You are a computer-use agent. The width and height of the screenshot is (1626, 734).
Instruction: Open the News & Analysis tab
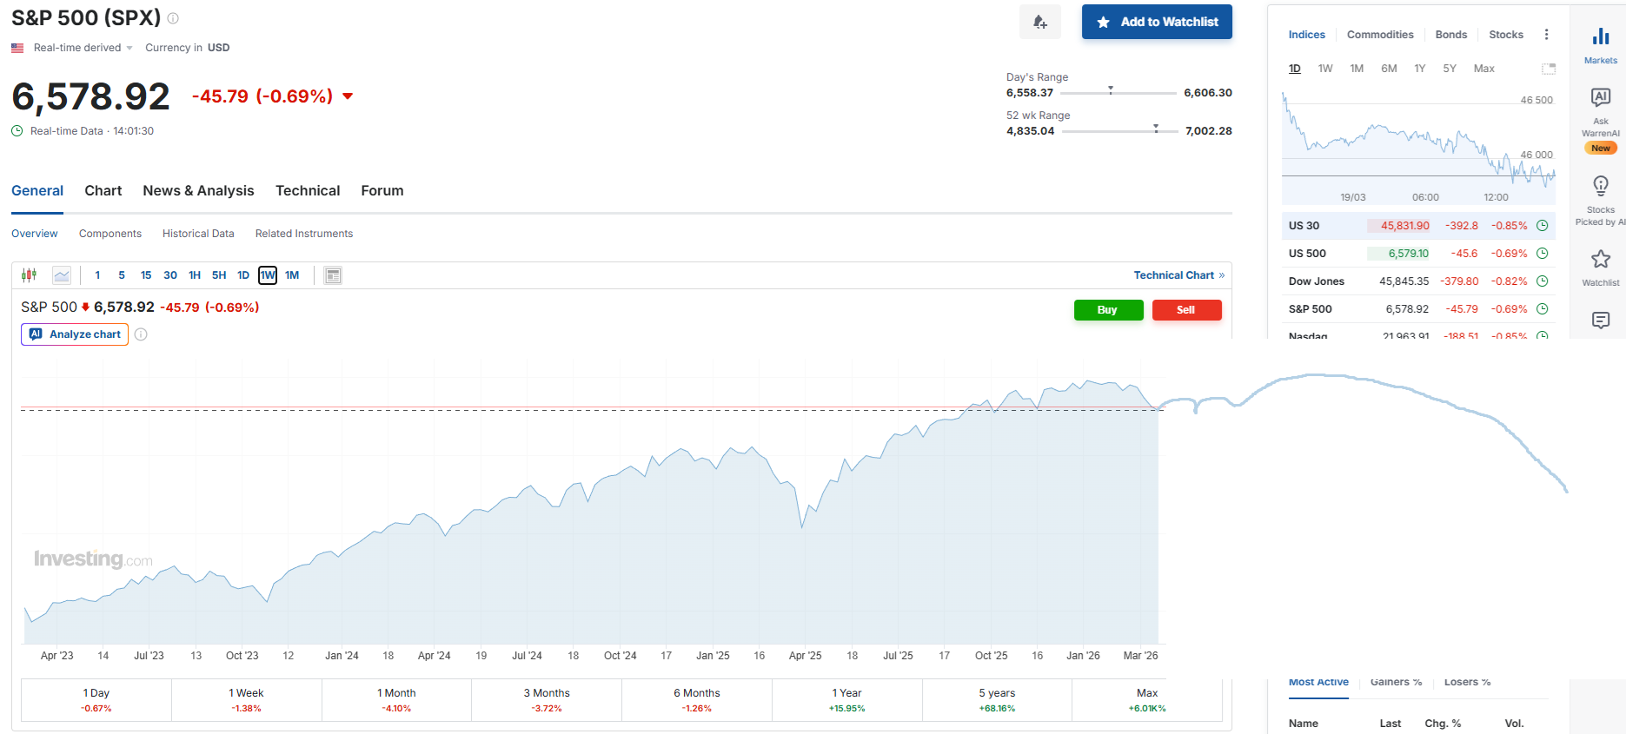tap(198, 191)
